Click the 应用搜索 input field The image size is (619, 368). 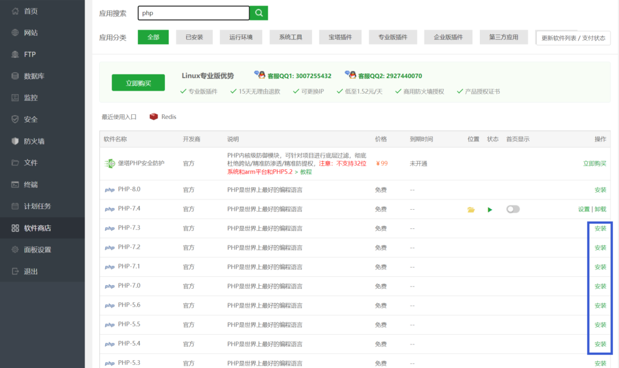(193, 13)
